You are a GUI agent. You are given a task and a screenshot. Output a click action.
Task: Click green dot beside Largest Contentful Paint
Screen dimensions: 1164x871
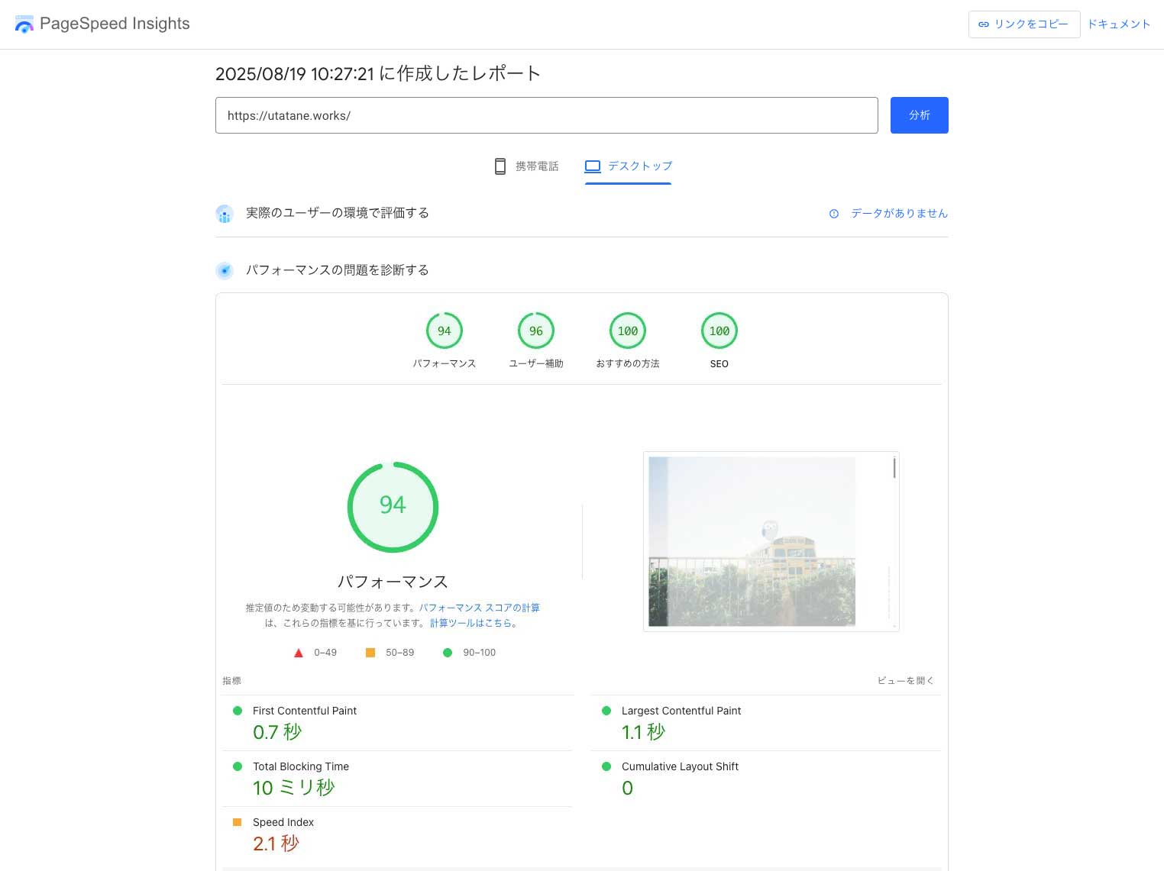[606, 711]
